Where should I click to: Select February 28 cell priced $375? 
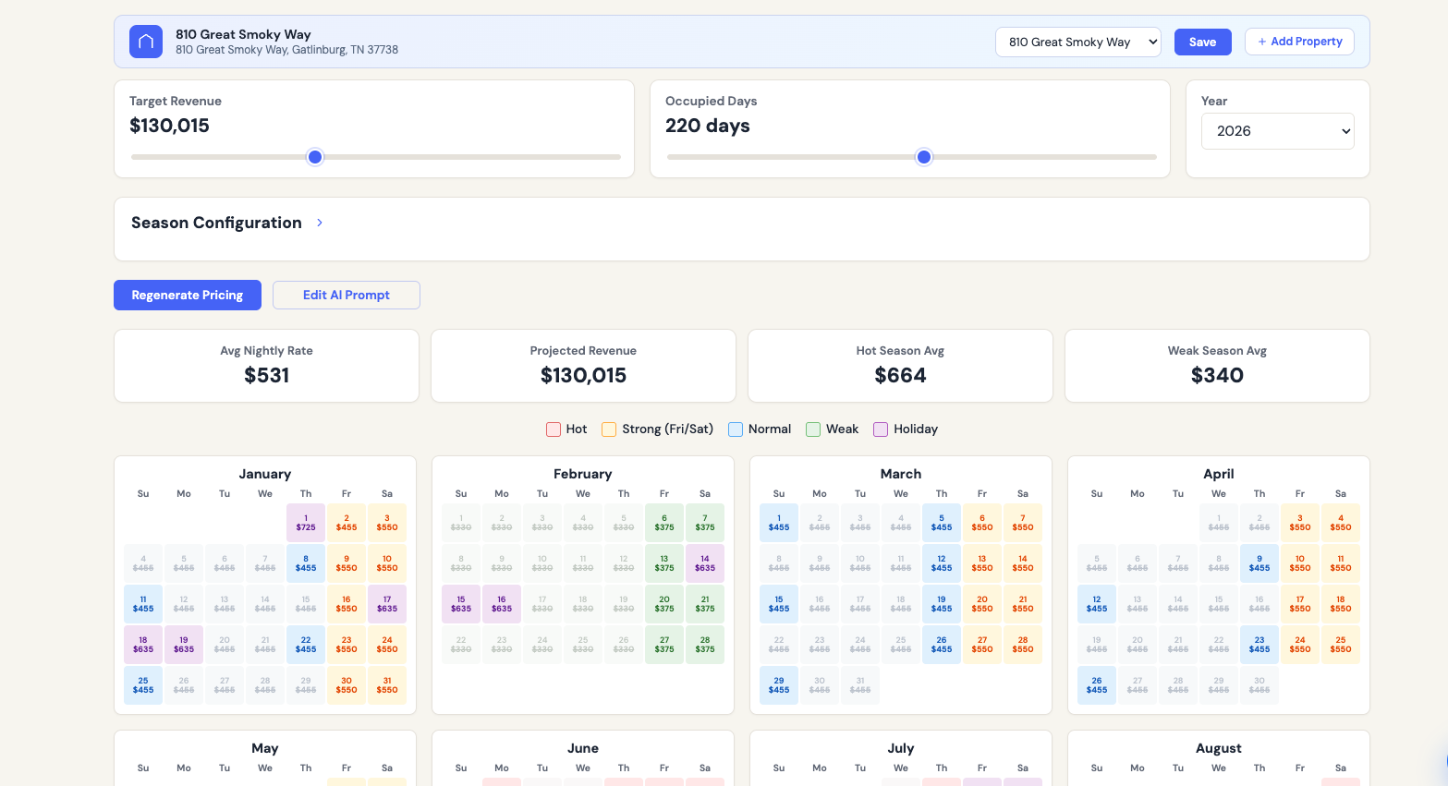(705, 645)
